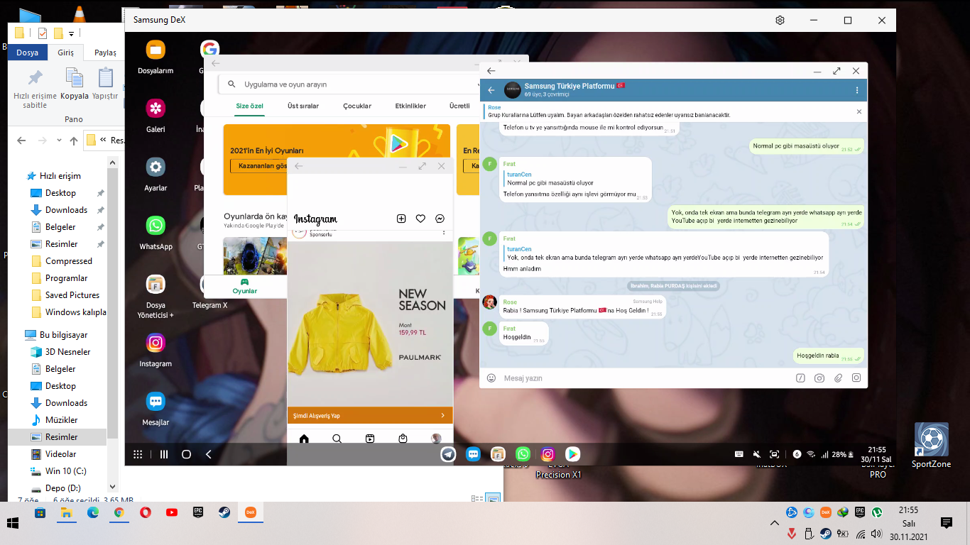Image resolution: width=970 pixels, height=545 pixels.
Task: Open sponsored post options three dots
Action: 444,232
